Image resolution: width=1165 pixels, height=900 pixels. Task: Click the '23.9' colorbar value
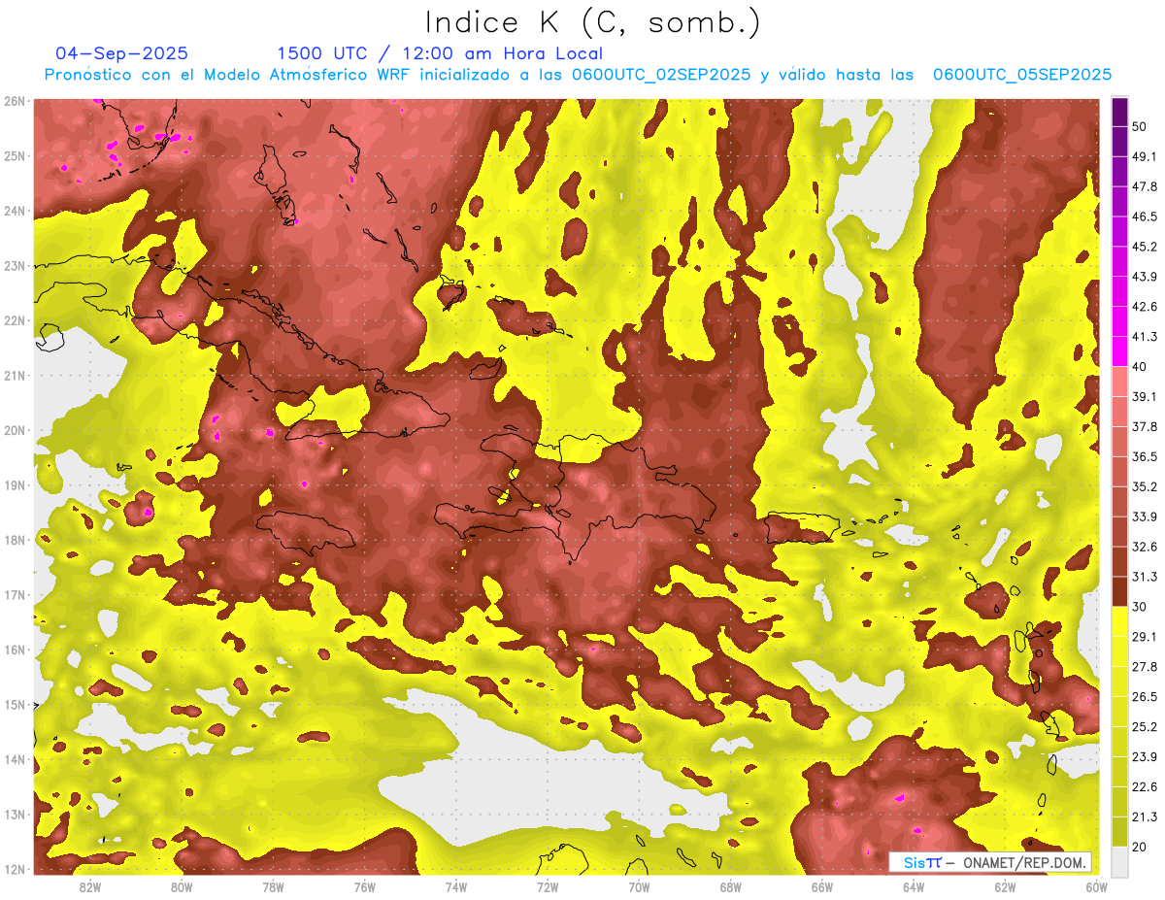pyautogui.click(x=1145, y=756)
